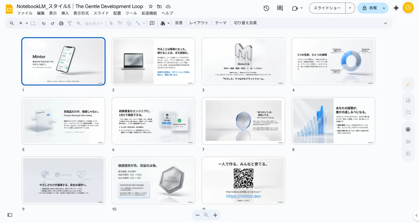419x223 pixels.
Task: Redo the last action
Action: click(52, 23)
